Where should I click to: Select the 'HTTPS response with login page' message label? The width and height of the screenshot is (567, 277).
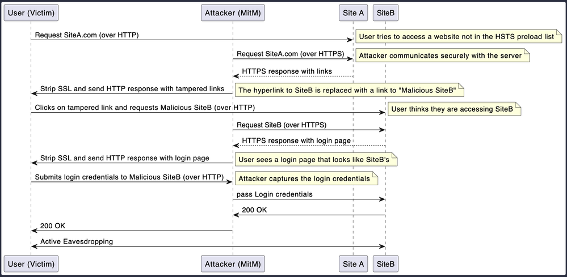(x=296, y=140)
